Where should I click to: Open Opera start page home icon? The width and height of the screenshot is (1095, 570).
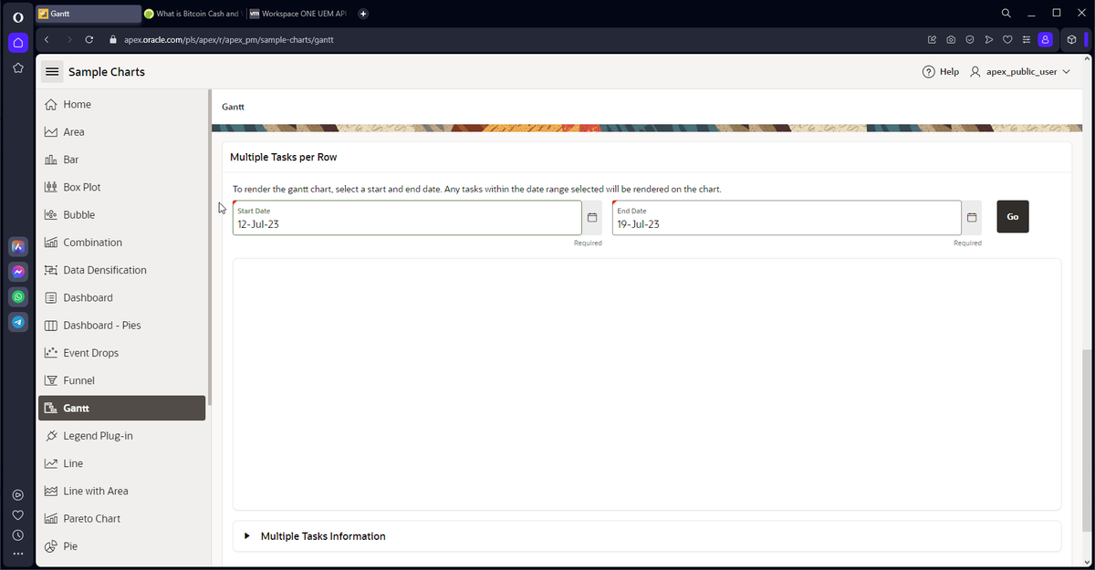pos(17,43)
